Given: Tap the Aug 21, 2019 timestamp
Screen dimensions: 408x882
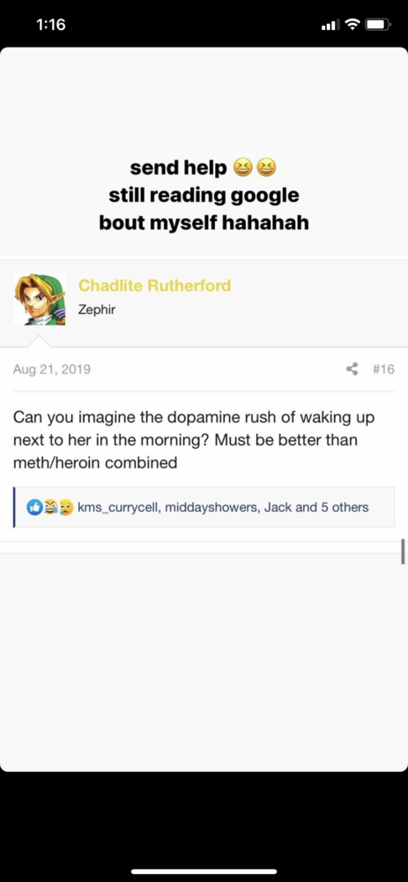Looking at the screenshot, I should [52, 370].
